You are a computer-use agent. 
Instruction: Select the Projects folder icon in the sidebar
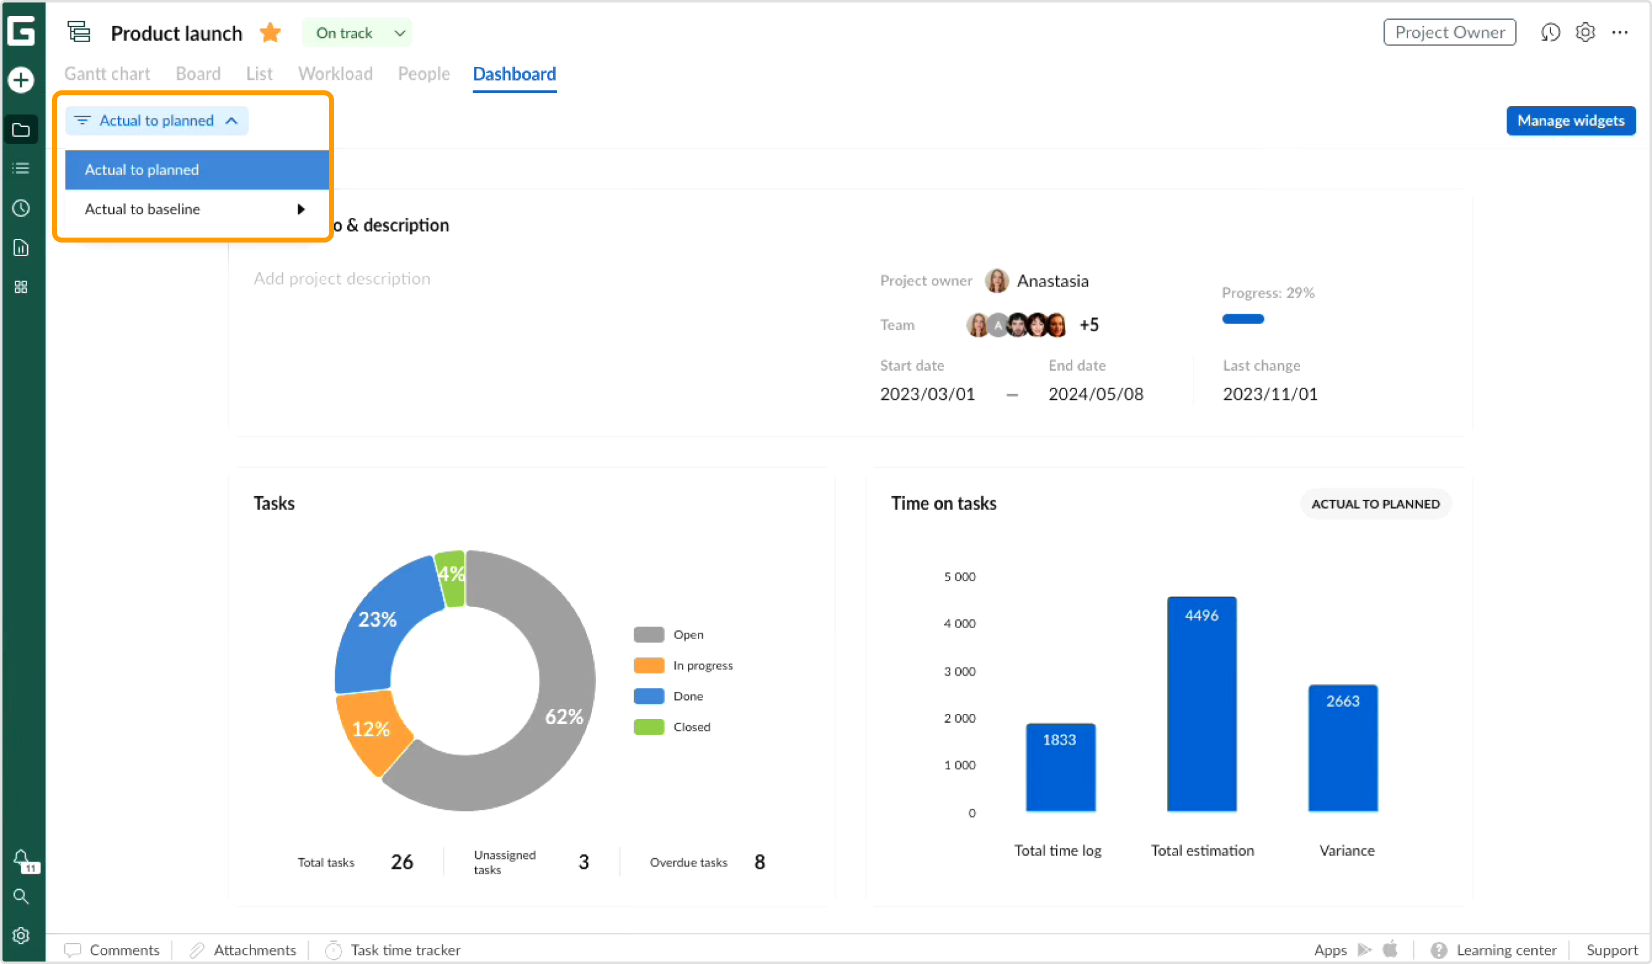click(x=20, y=129)
